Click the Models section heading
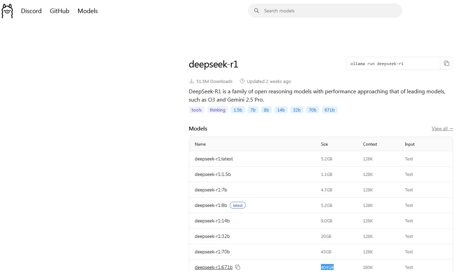Screen dimensions: 461x273 tap(198, 128)
